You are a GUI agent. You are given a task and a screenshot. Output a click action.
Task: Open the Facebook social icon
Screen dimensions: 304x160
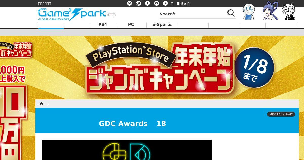(147, 3)
